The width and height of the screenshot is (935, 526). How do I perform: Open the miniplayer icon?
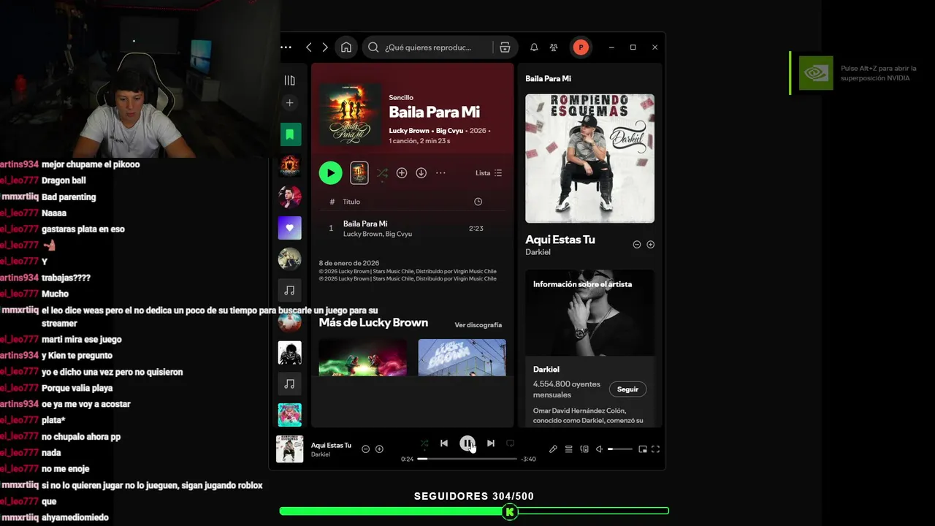(x=643, y=449)
